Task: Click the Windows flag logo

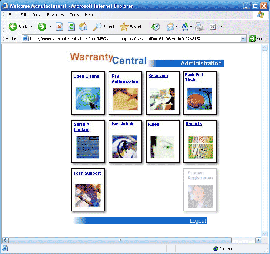Action: (x=260, y=15)
